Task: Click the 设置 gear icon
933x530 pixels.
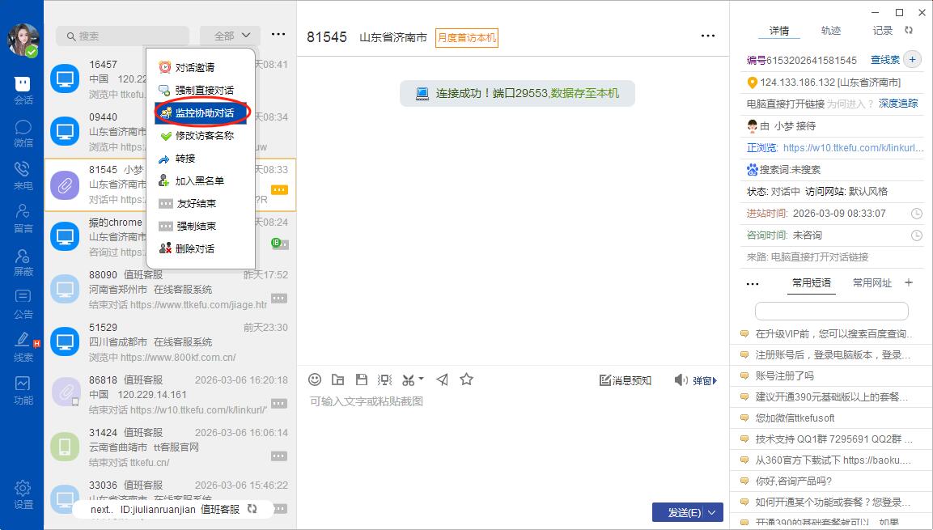Action: pos(23,494)
